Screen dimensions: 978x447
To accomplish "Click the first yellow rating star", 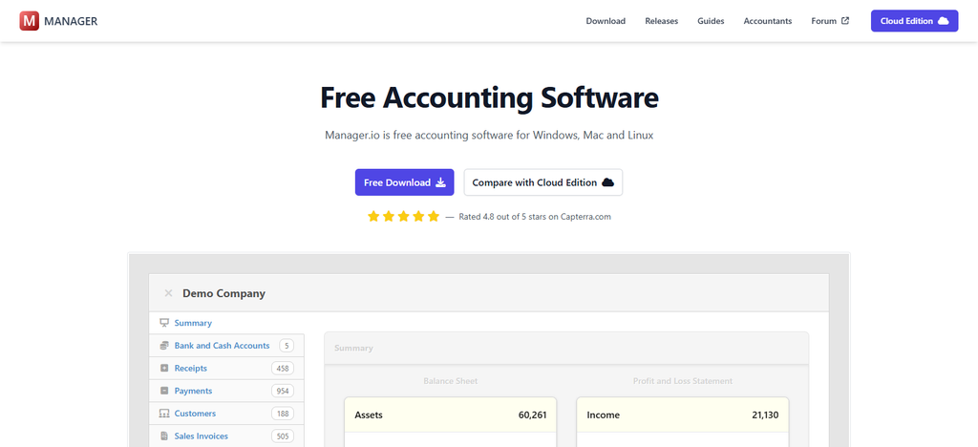I will click(x=373, y=217).
